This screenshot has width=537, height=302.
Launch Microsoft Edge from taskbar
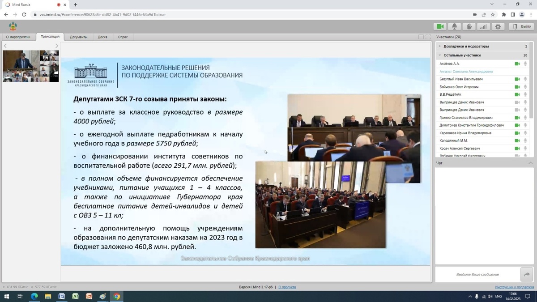[x=34, y=296]
